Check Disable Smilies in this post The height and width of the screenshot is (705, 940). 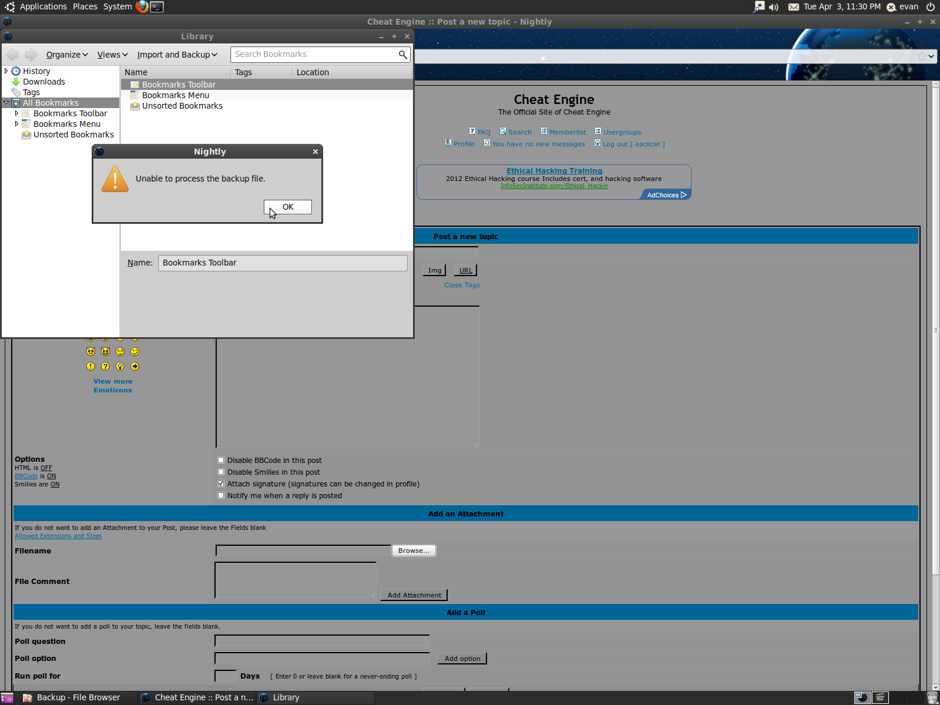(221, 472)
